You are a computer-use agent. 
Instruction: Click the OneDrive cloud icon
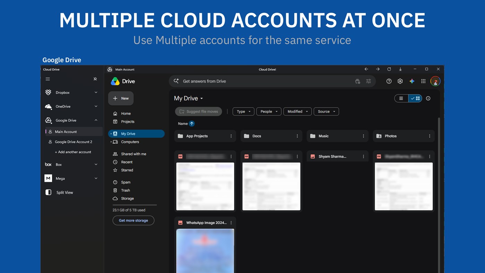[x=48, y=106]
